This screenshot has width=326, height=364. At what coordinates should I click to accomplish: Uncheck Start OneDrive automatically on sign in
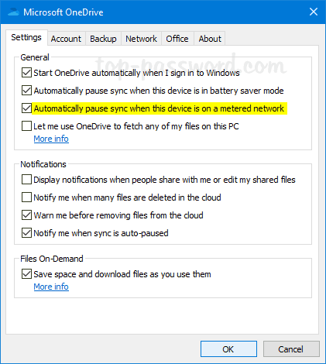27,73
